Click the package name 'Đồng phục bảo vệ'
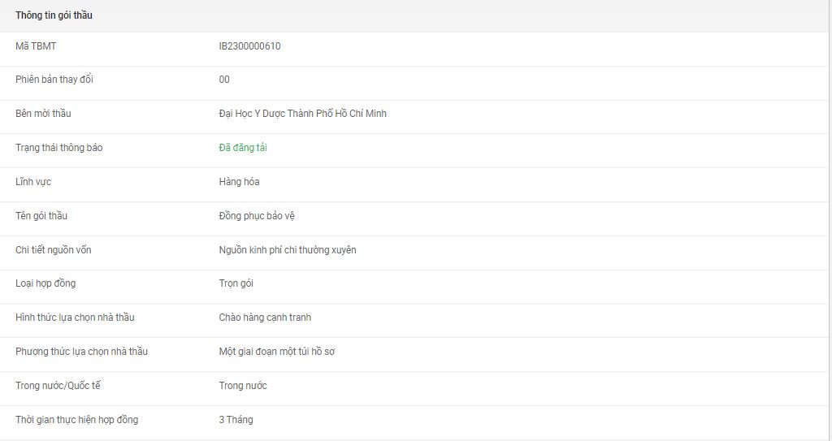 click(x=255, y=216)
